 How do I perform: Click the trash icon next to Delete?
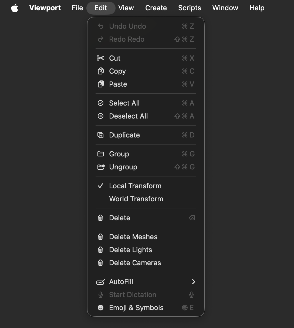point(100,218)
